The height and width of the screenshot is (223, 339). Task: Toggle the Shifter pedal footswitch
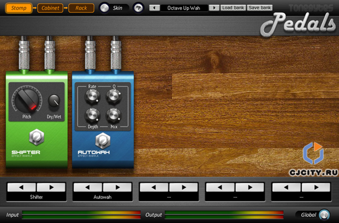click(37, 137)
